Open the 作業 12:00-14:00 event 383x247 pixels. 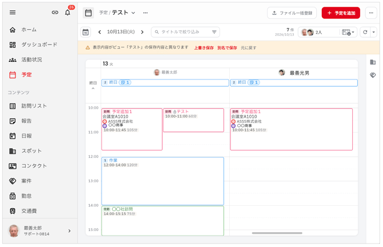(x=163, y=181)
